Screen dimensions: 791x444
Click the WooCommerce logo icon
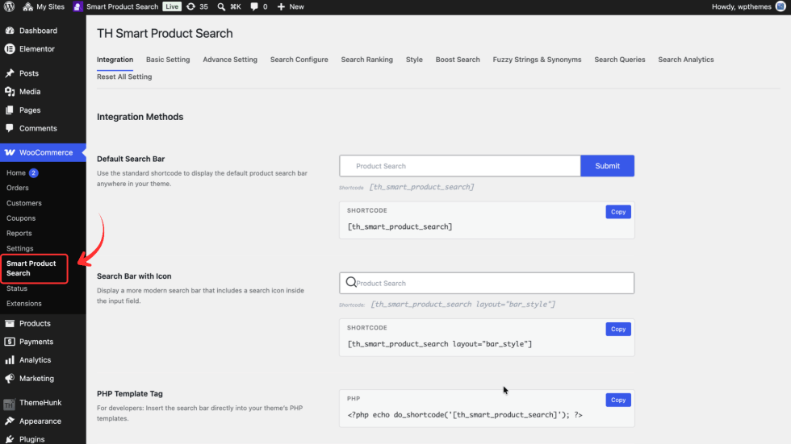[10, 152]
